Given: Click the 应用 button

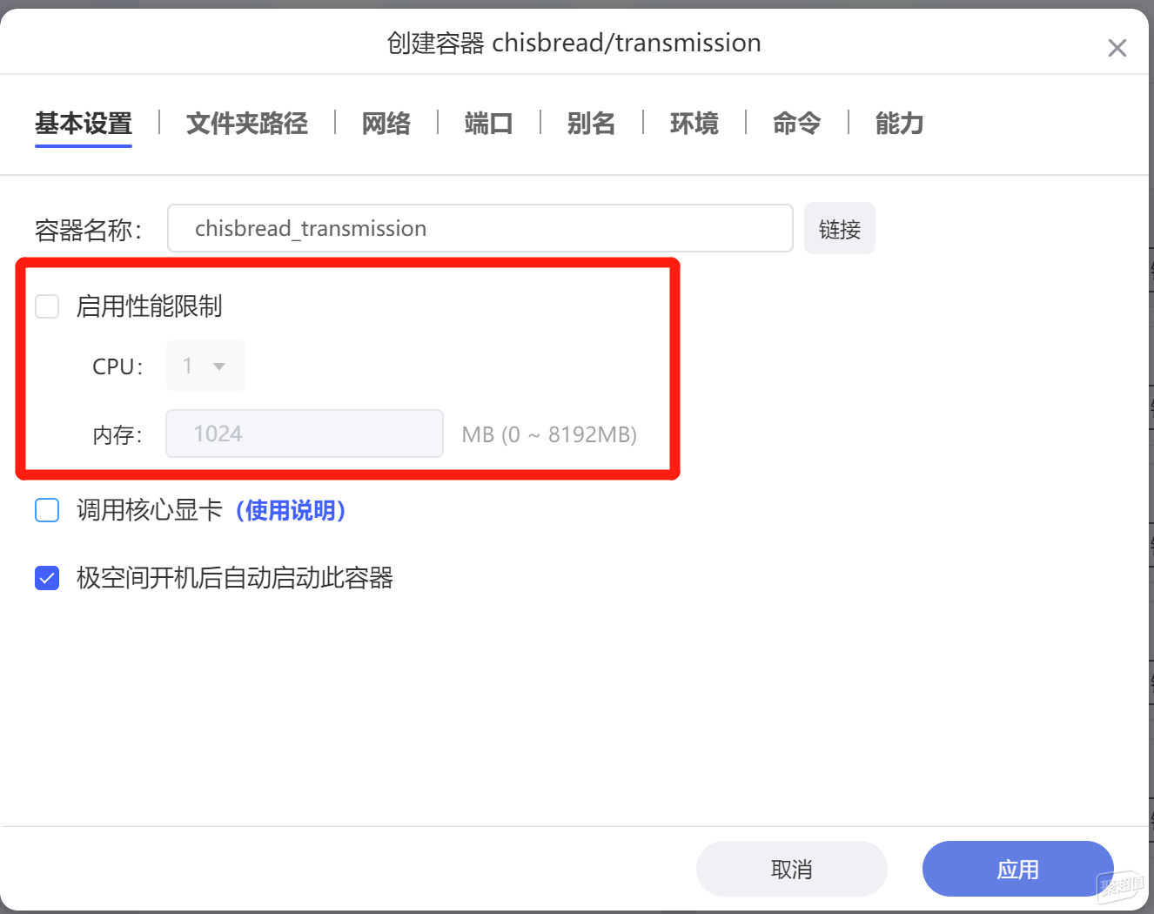Looking at the screenshot, I should pos(1018,869).
